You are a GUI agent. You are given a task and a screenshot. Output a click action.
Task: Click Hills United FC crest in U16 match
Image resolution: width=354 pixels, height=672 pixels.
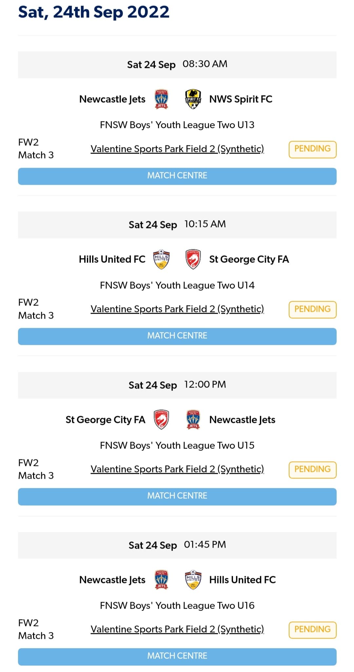pyautogui.click(x=193, y=580)
